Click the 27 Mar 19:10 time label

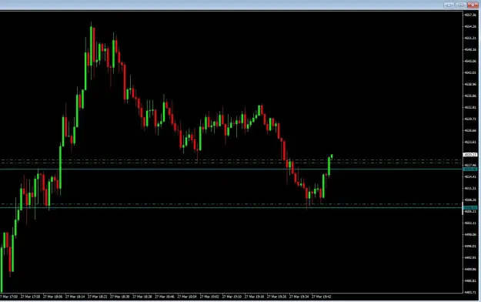tap(232, 297)
